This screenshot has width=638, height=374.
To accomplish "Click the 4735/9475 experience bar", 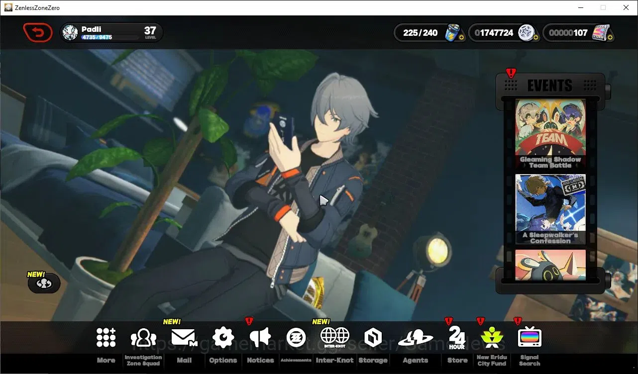I will (110, 37).
